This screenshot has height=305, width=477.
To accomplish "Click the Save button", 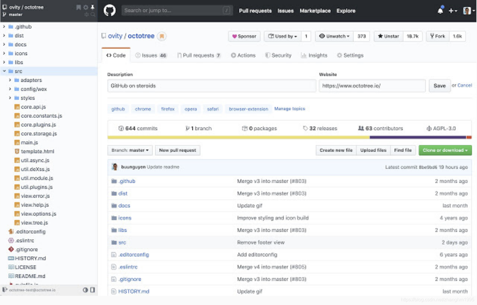I will (x=440, y=86).
